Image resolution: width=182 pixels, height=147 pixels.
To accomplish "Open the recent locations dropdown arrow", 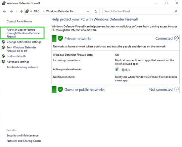I will [x=17, y=11].
